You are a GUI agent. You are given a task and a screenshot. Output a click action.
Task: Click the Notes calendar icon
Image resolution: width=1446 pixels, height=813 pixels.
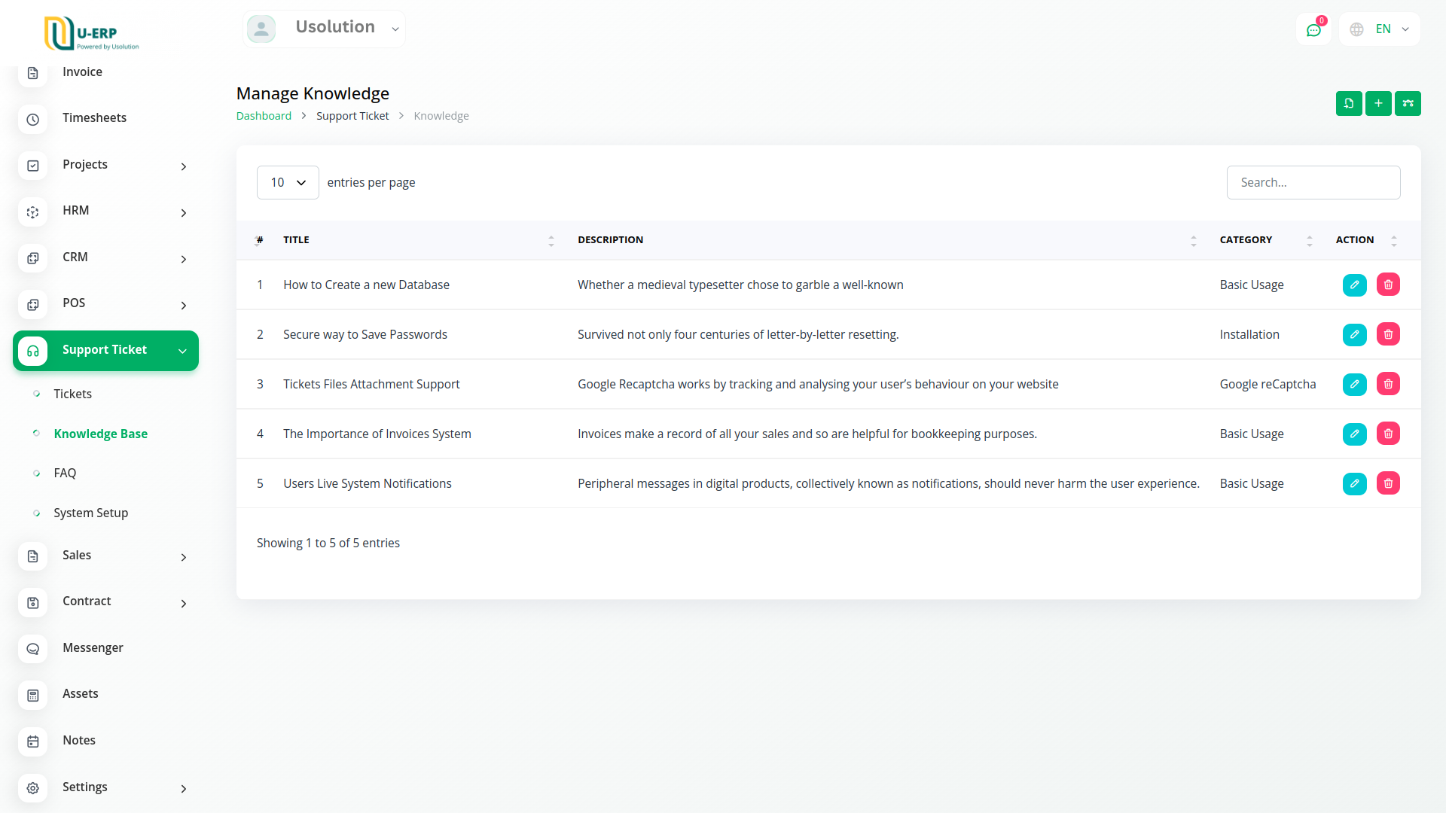[32, 741]
